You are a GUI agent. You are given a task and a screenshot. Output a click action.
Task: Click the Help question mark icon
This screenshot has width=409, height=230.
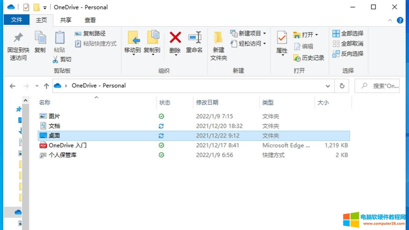pyautogui.click(x=400, y=20)
